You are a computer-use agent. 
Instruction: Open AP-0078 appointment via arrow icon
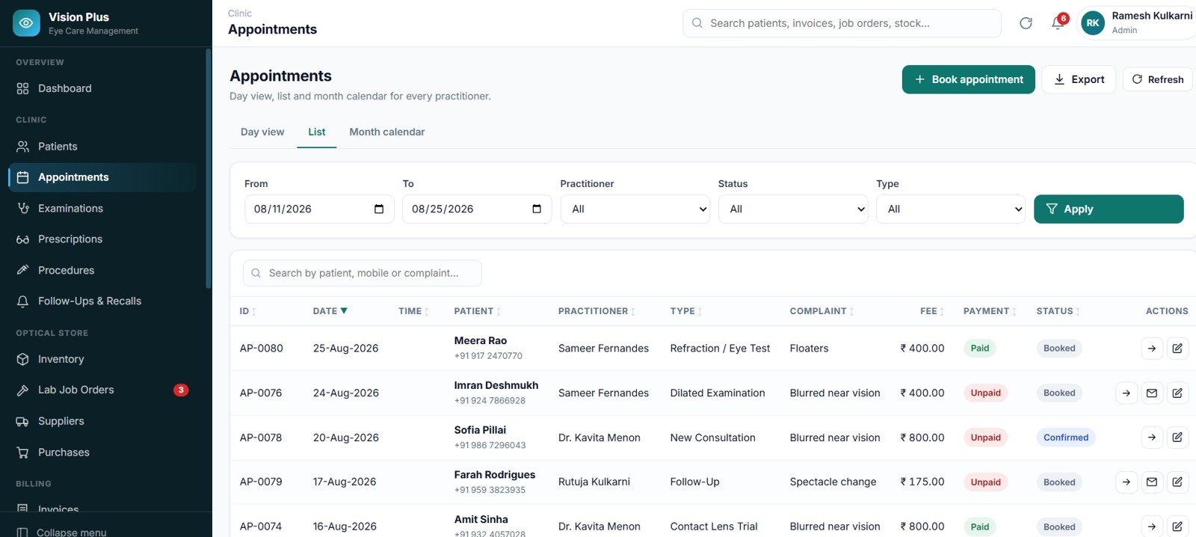click(1152, 438)
